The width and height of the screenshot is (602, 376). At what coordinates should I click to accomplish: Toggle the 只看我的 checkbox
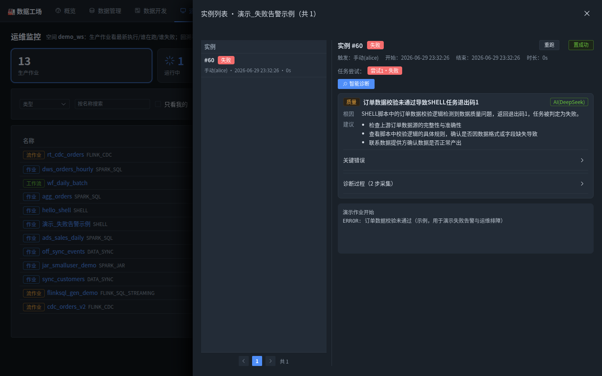pos(158,104)
